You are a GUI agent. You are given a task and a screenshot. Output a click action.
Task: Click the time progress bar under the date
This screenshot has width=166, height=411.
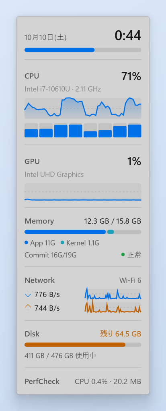83,50
